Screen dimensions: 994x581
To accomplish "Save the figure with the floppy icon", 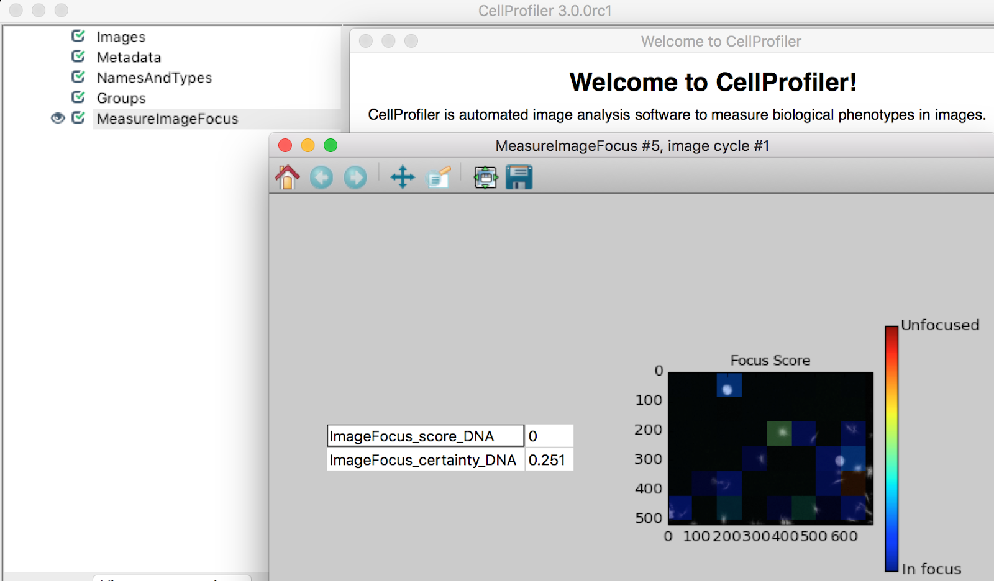I will (519, 178).
